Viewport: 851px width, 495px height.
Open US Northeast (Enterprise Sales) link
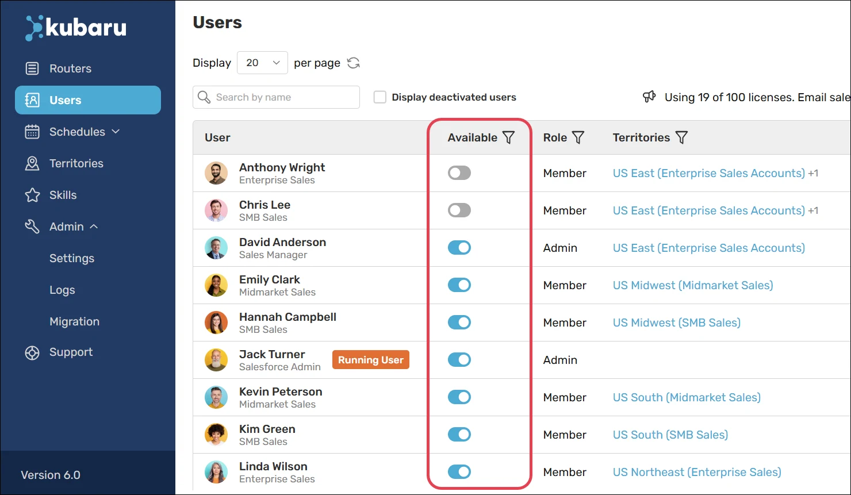[x=697, y=472]
